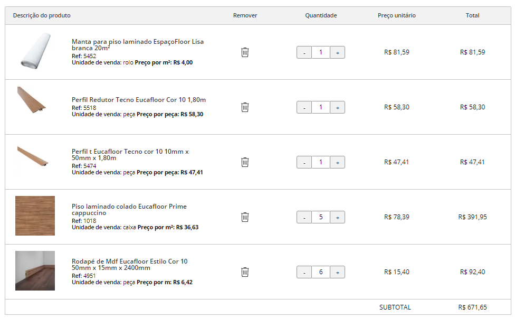515x318 pixels.
Task: View Rodapé de Mdf product photo
Action: (35, 270)
